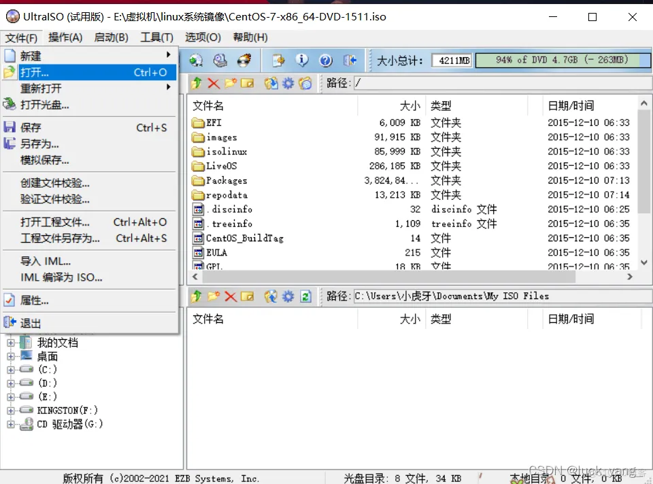Expand the (C:) drive tree node

(x=11, y=370)
